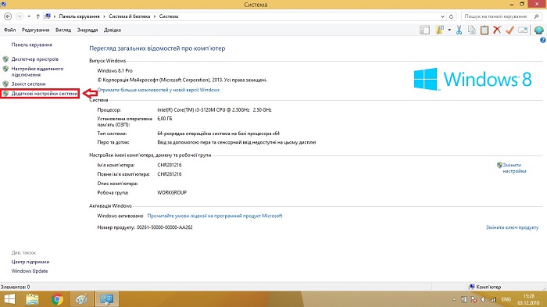The image size is (547, 307).
Task: Switch to Control Panel taskbar button
Action: coord(106,299)
